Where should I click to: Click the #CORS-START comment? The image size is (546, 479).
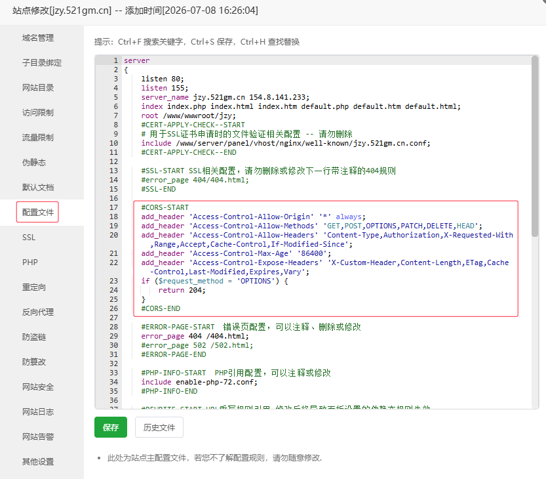165,207
